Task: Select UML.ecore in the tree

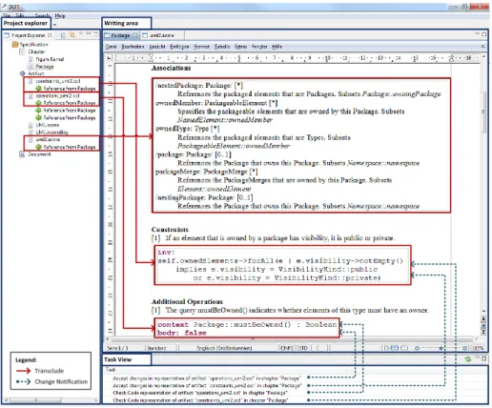Action: click(x=47, y=125)
